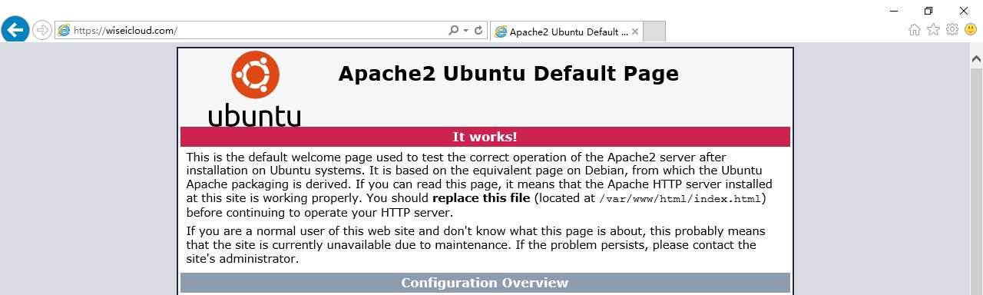
Task: Close the Apache2 Ubuntu Default tab
Action: click(634, 31)
